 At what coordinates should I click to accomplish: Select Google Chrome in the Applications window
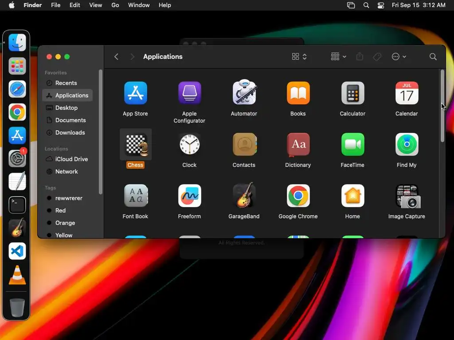[x=298, y=196]
